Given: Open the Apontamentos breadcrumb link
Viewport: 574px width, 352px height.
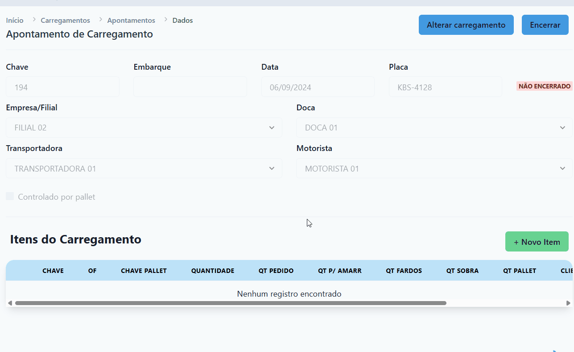Looking at the screenshot, I should (131, 20).
